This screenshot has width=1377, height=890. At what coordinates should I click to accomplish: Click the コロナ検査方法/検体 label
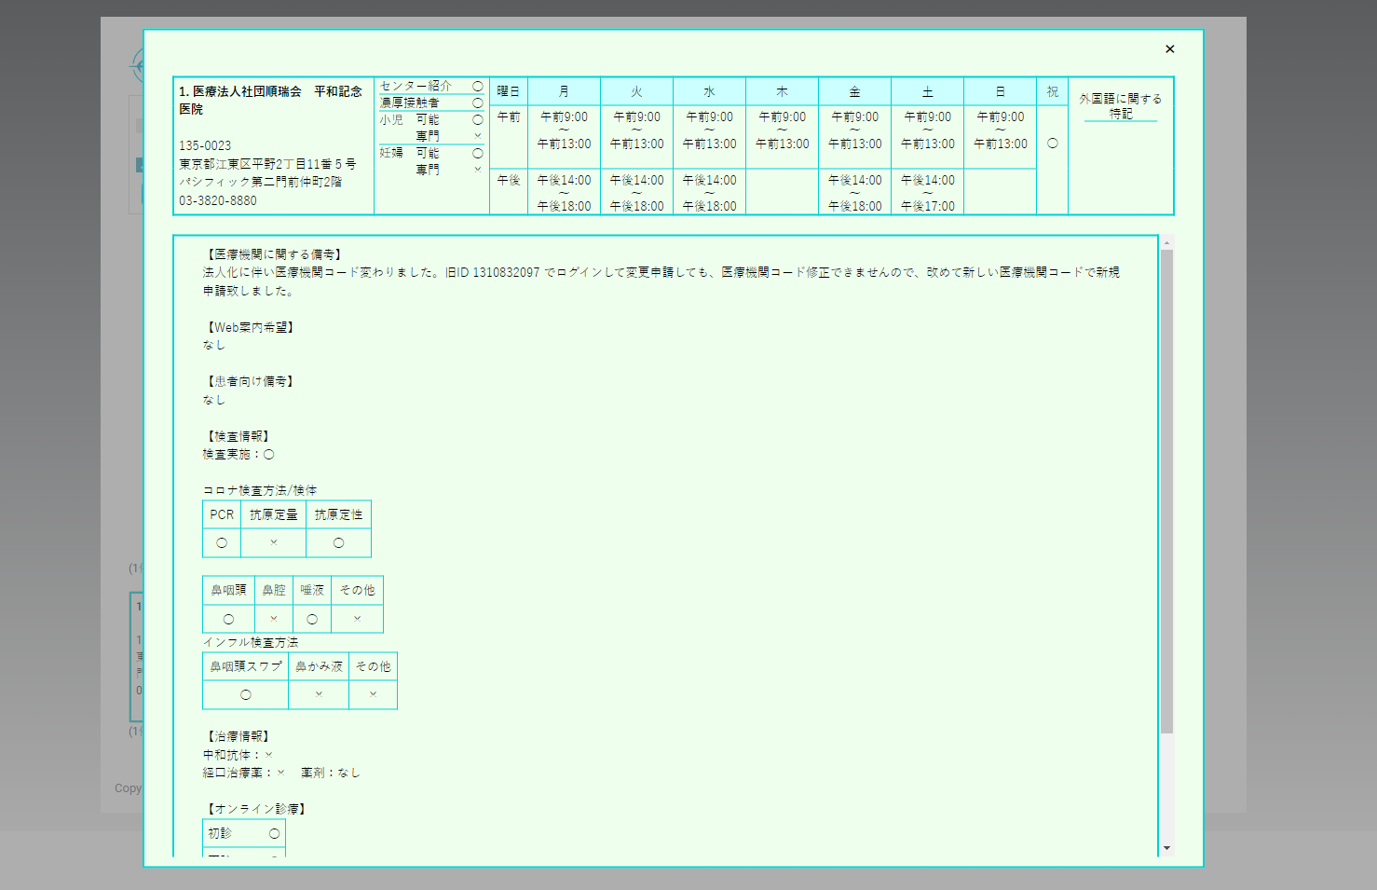click(x=260, y=490)
